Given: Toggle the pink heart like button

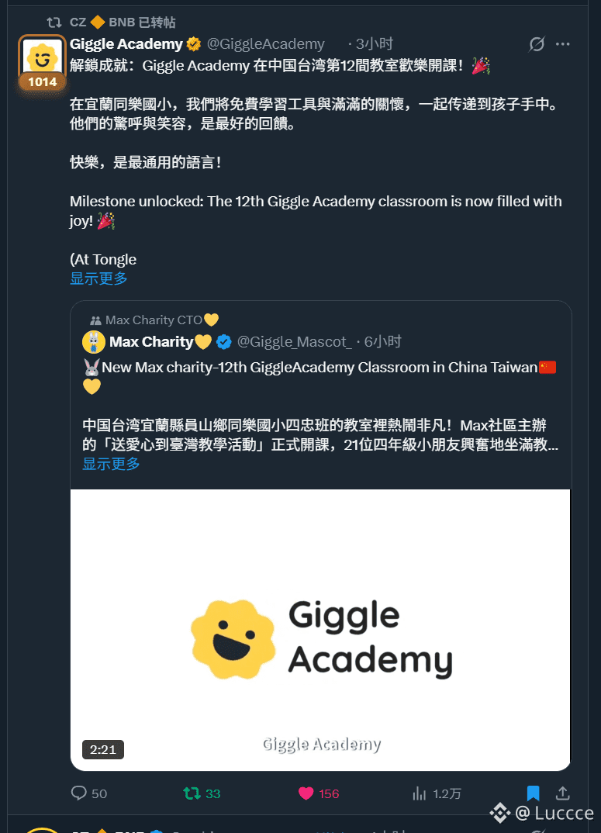Looking at the screenshot, I should [x=306, y=793].
